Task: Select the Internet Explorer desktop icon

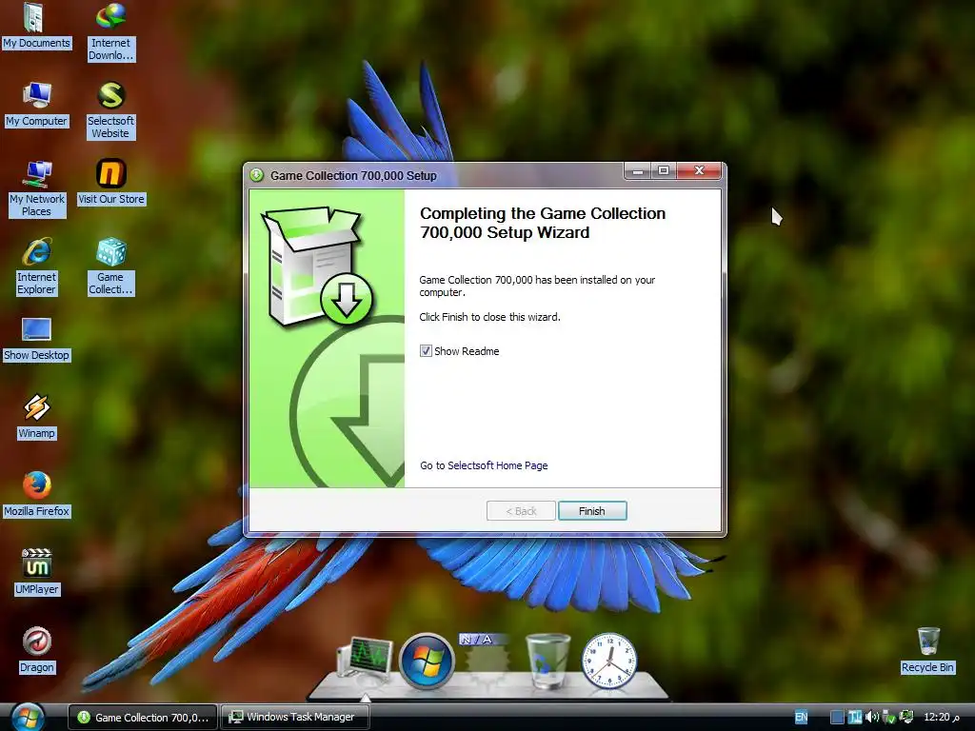Action: (x=36, y=267)
